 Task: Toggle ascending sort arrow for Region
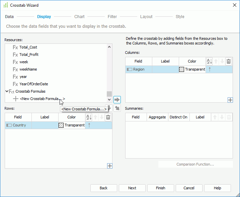210,69
